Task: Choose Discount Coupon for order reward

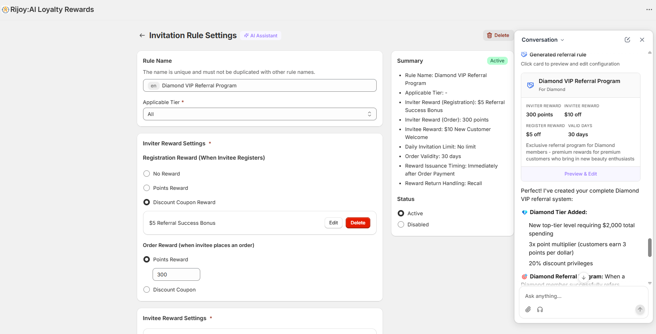Action: [147, 290]
